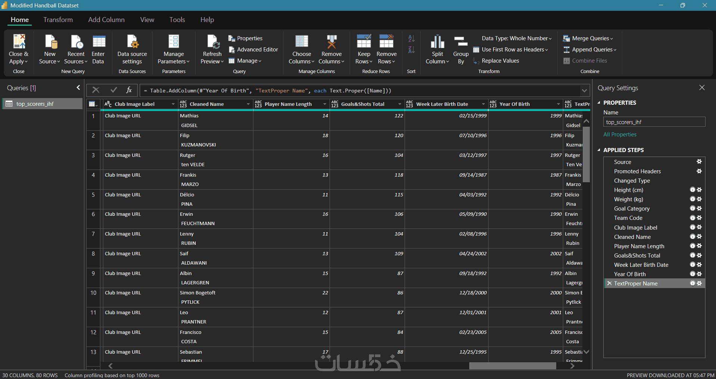Click the Split Column icon

tap(438, 41)
